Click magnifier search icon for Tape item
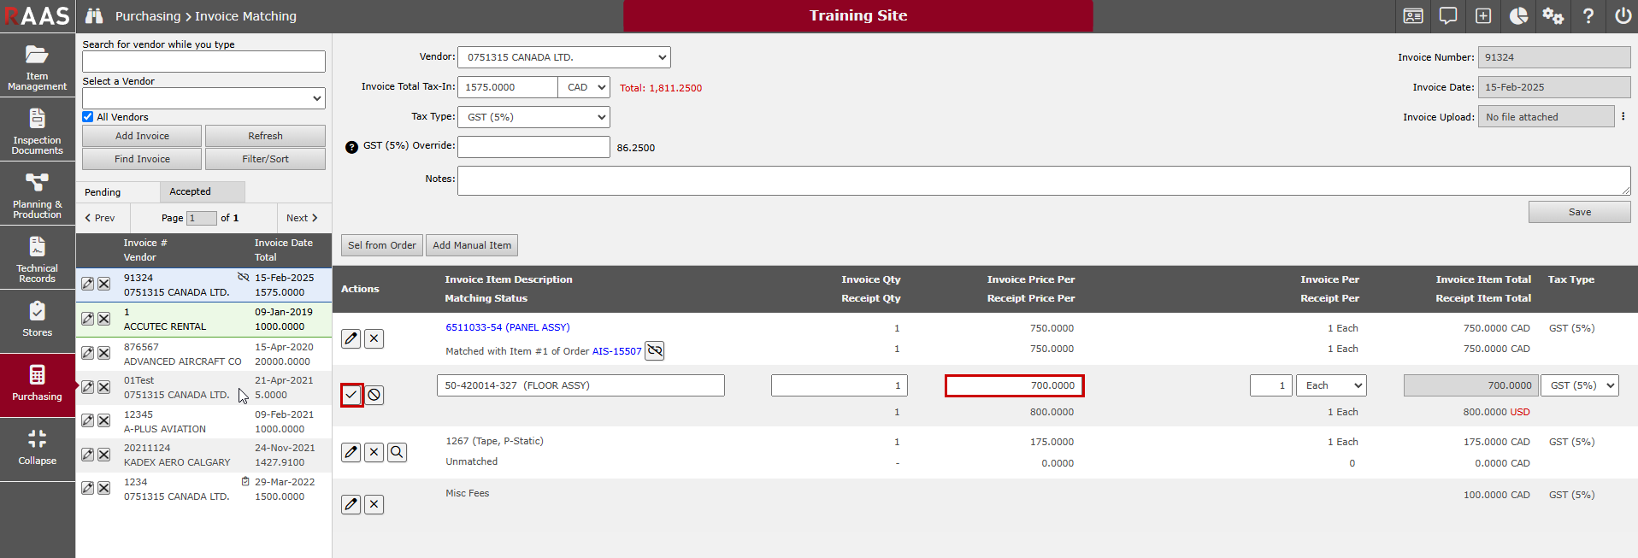Image resolution: width=1638 pixels, height=558 pixels. (397, 452)
